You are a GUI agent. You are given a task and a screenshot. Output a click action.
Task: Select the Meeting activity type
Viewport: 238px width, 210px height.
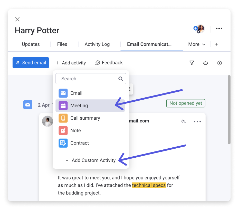[90, 106]
